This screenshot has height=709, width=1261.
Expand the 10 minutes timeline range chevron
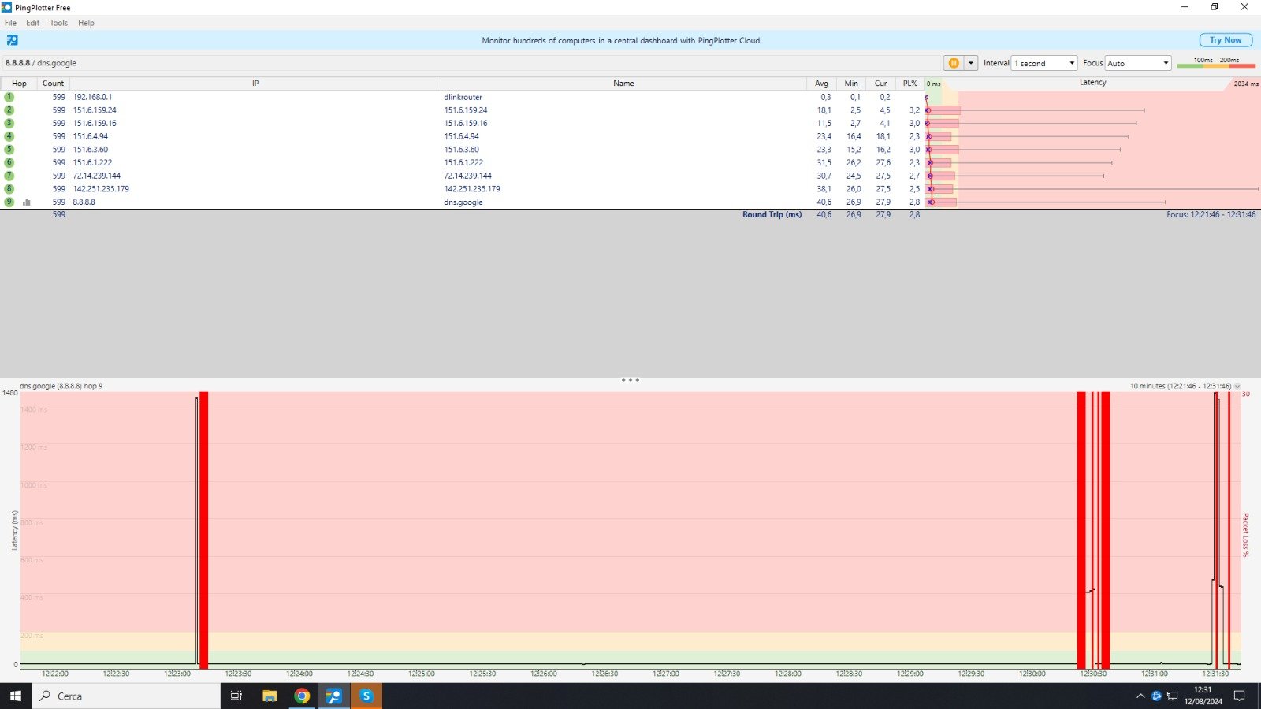[x=1237, y=386]
